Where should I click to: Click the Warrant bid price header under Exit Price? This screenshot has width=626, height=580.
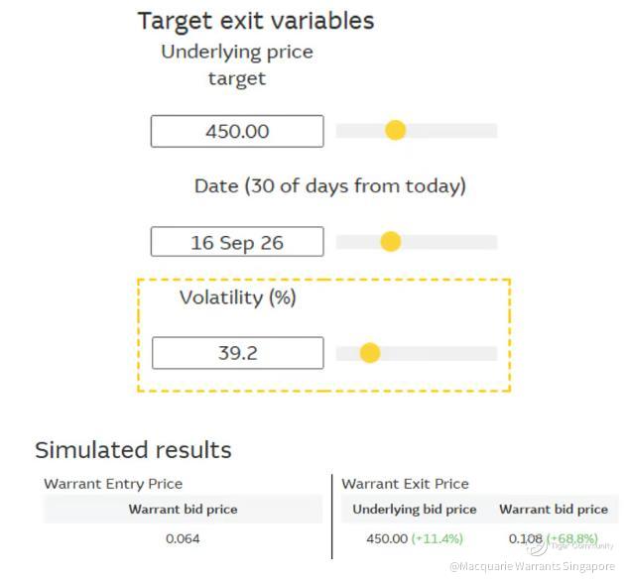(554, 510)
